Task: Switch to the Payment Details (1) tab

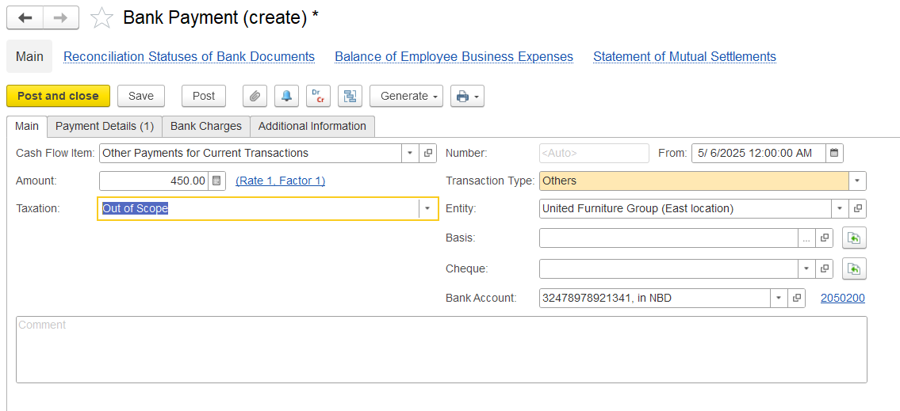Action: [x=105, y=126]
